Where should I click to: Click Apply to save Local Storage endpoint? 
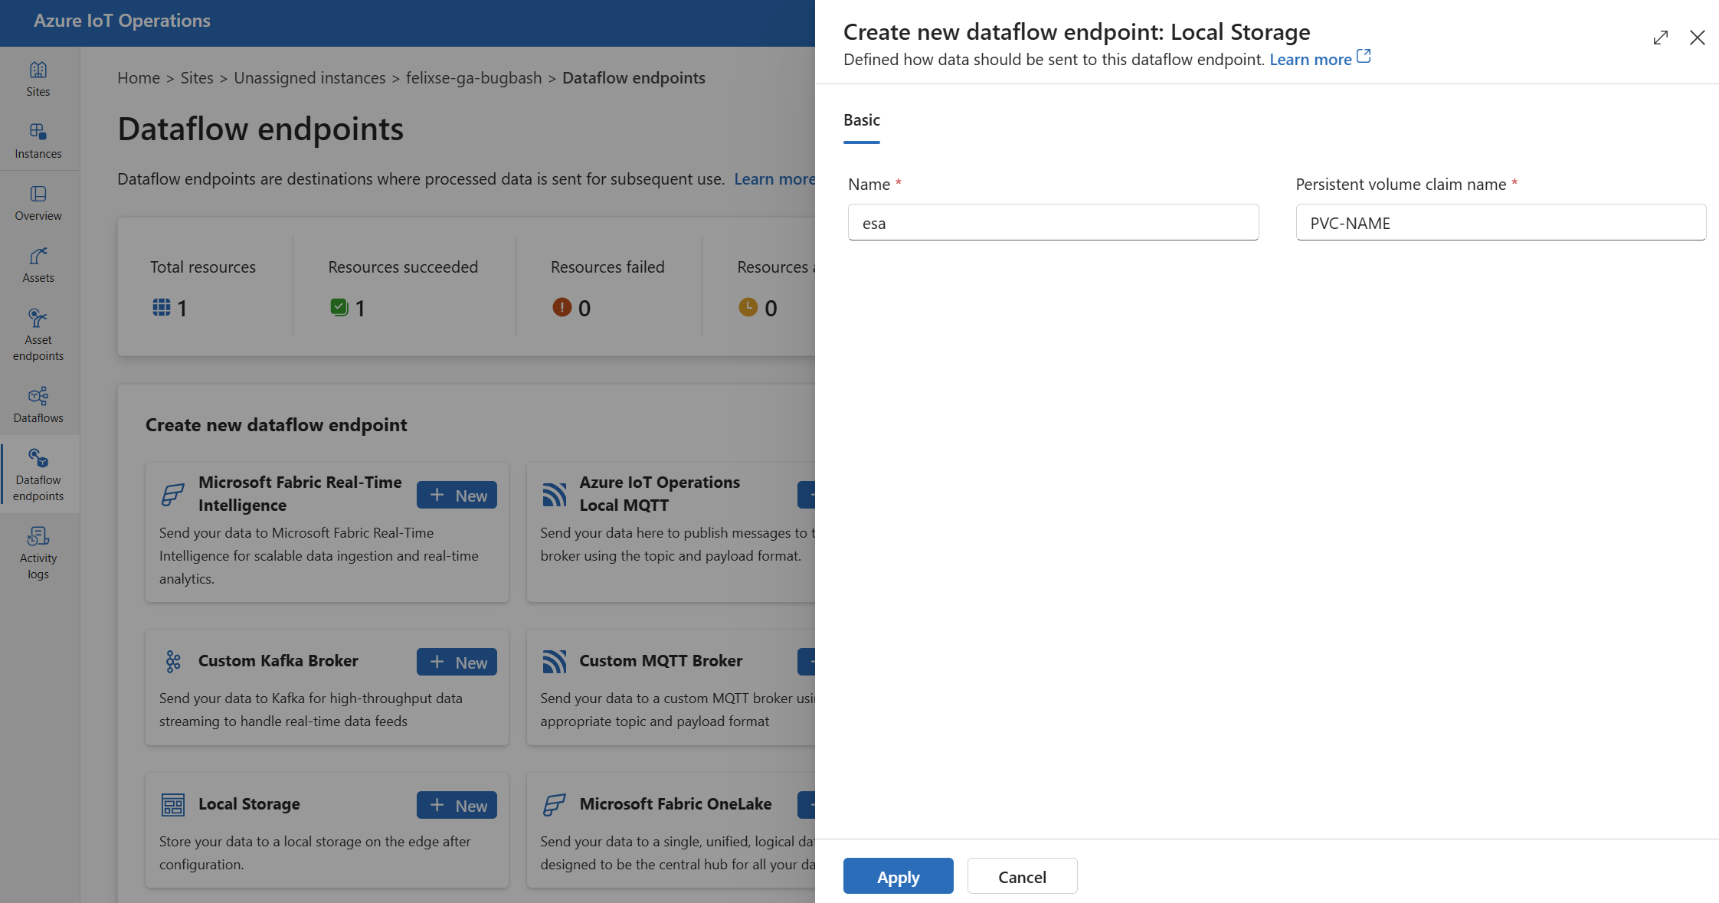pyautogui.click(x=898, y=875)
